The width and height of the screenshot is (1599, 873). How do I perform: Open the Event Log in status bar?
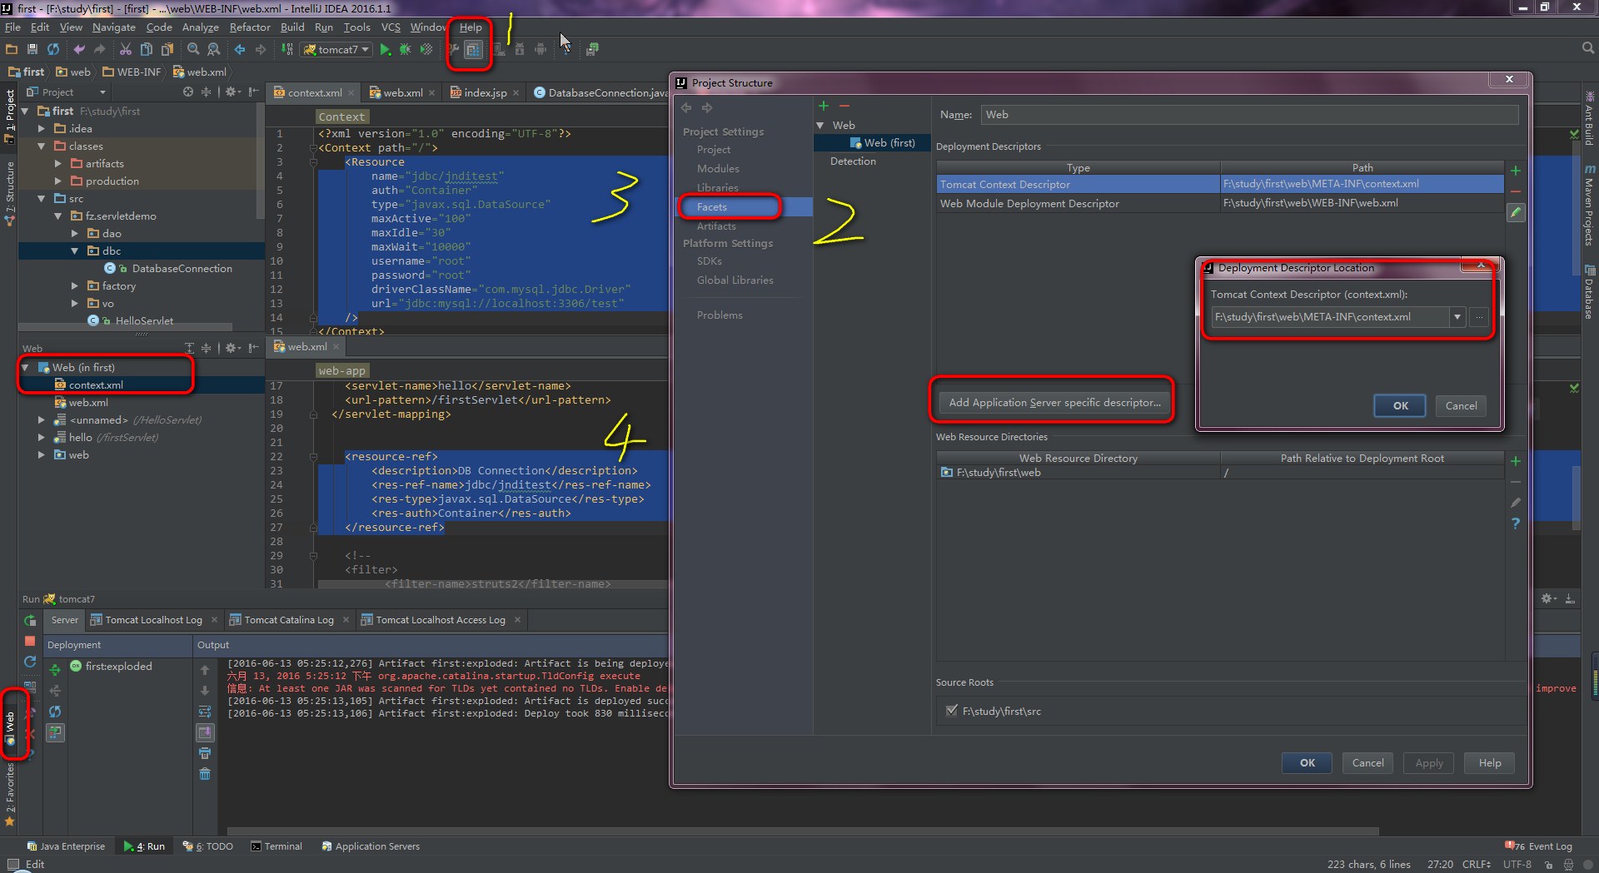point(1539,846)
